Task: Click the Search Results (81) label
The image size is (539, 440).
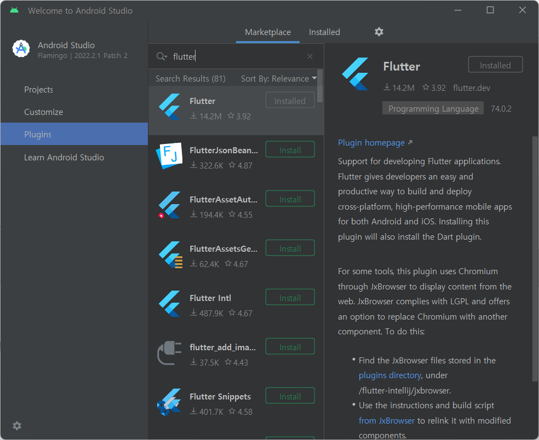Action: (191, 79)
